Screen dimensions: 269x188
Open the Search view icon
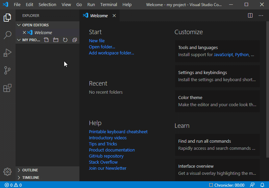[7, 35]
